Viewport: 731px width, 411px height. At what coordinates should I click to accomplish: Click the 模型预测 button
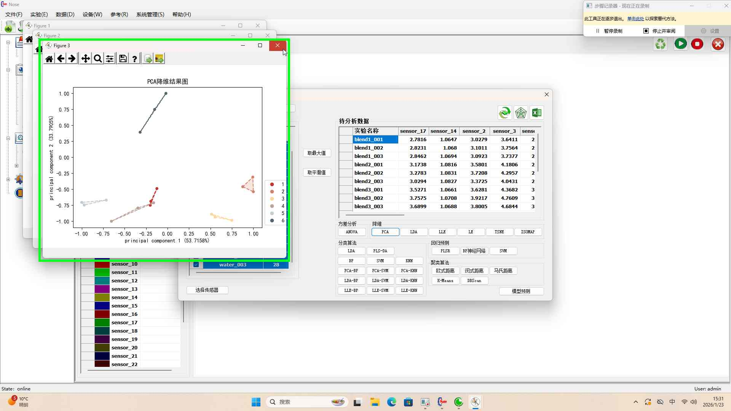point(521,291)
